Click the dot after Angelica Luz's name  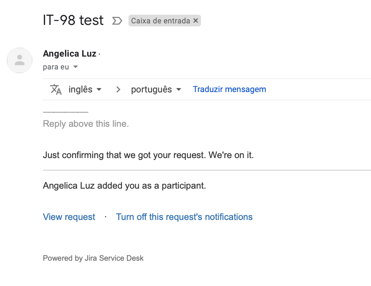tap(99, 54)
